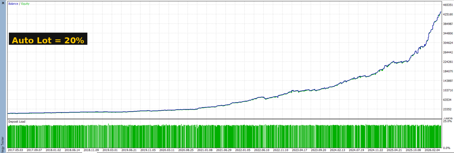This screenshot has width=454, height=153.
Task: Click the 384987 axis value
Action: (x=447, y=24)
